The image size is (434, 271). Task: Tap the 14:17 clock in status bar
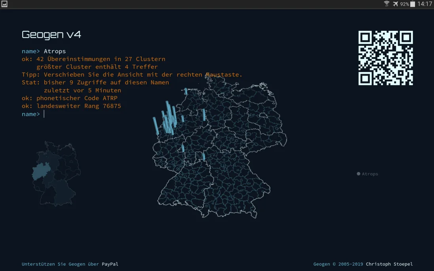click(424, 4)
